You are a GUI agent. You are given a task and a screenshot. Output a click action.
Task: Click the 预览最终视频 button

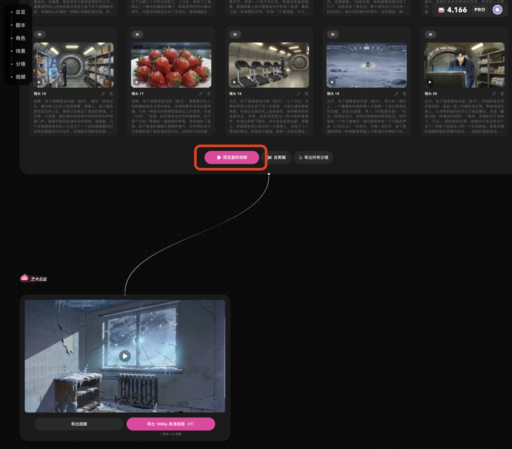pos(232,157)
